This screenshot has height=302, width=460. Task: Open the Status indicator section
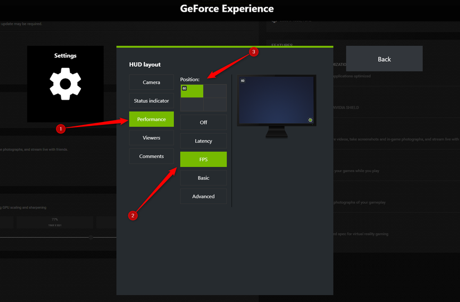pos(151,101)
